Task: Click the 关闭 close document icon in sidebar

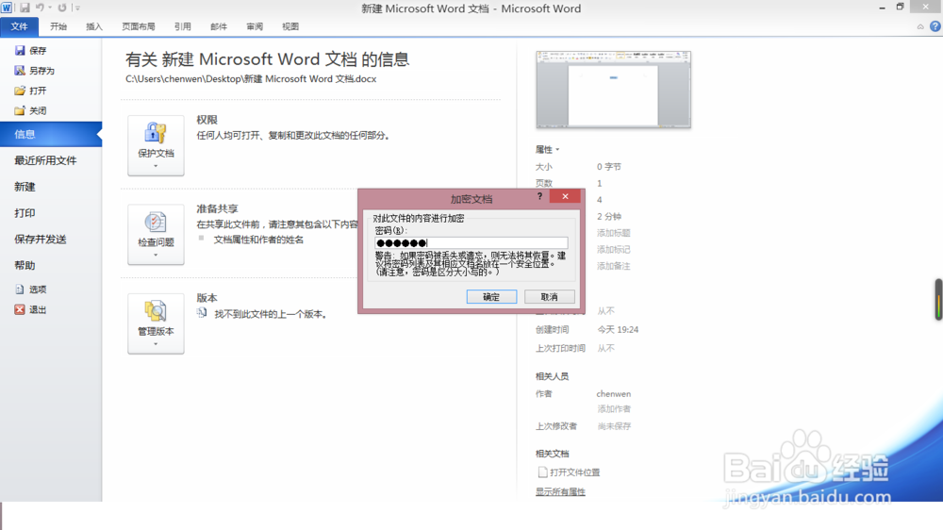Action: point(20,110)
